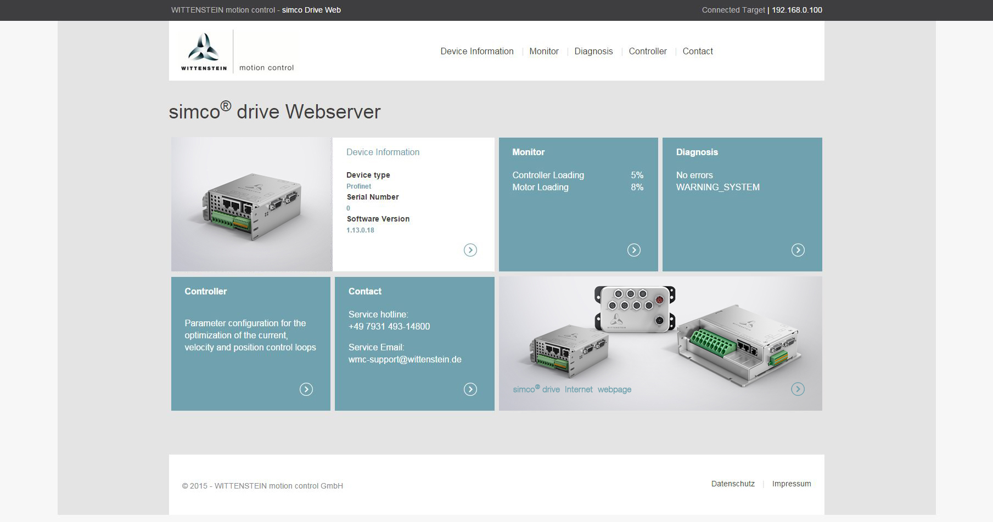Open Device Information in the top navigation
Screen dimensions: 993x522
click(x=476, y=51)
